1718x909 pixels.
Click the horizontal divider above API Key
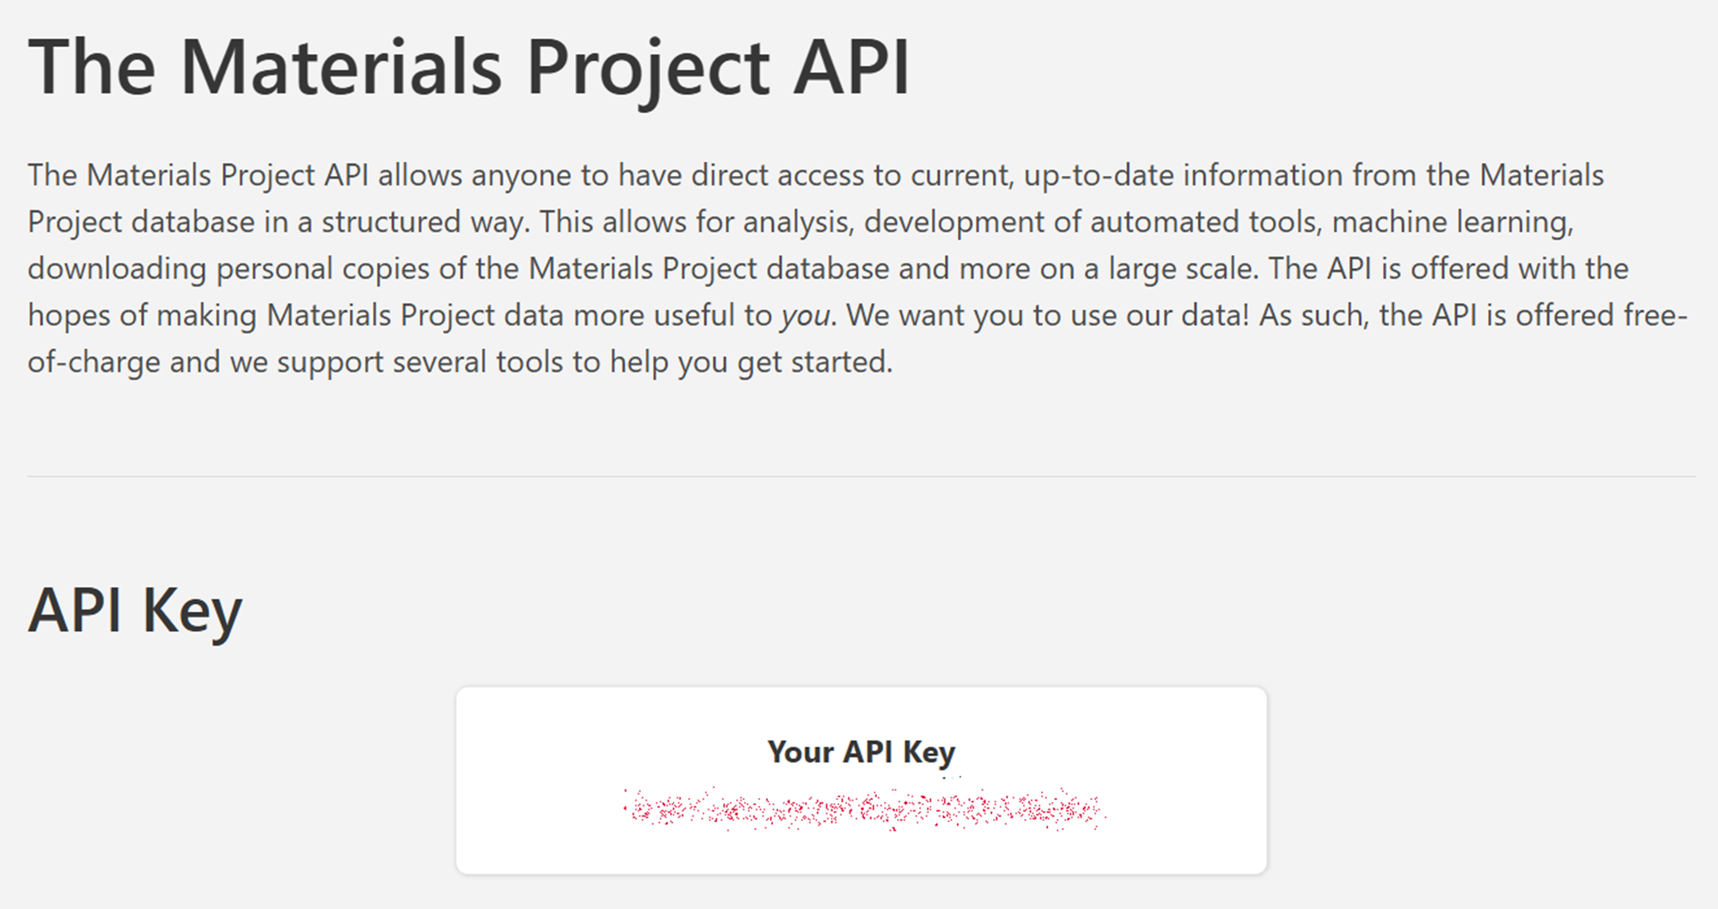pyautogui.click(x=861, y=476)
